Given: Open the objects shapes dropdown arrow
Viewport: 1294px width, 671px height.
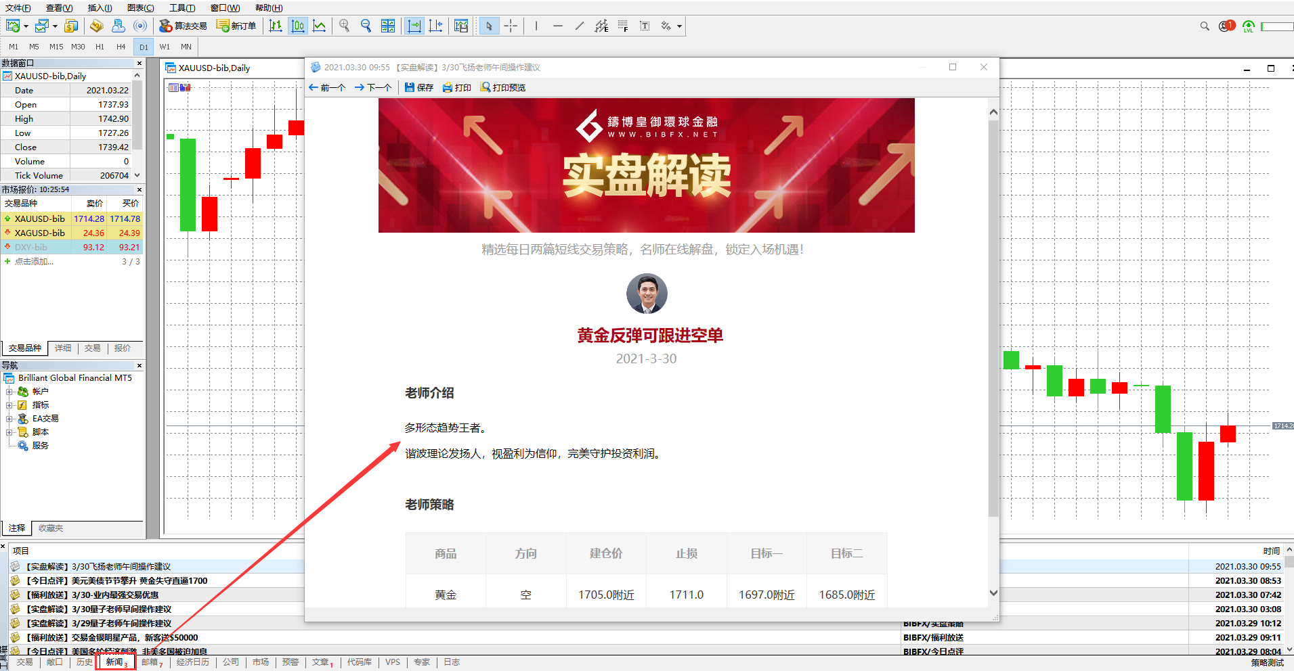Looking at the screenshot, I should (679, 26).
